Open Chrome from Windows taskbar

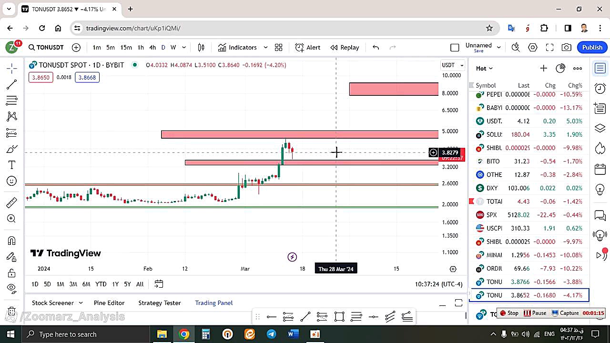pos(184,334)
